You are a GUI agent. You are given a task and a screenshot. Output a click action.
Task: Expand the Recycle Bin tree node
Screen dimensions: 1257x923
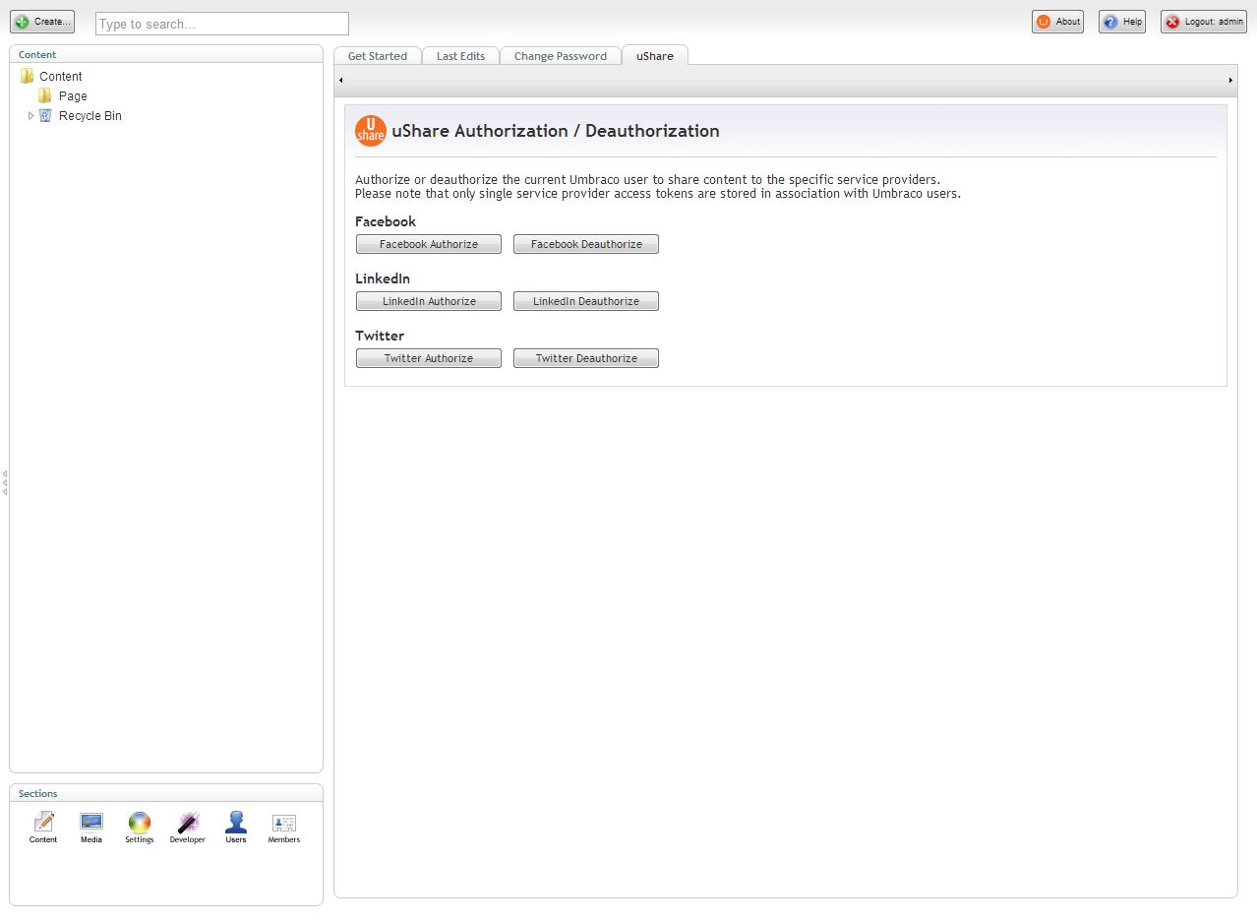pos(30,115)
